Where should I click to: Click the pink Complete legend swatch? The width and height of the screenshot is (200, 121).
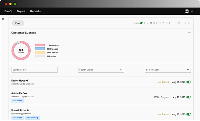pos(40,45)
